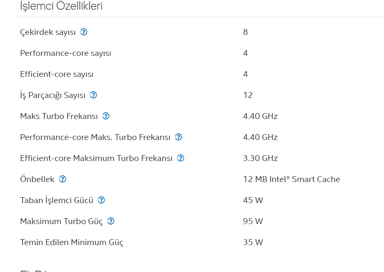The image size is (384, 272).
Task: Click the 3.30 GHz efficient-core value
Action: [260, 158]
